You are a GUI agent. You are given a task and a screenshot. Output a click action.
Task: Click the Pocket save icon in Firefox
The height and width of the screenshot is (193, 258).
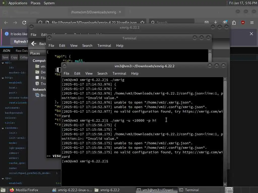(207, 22)
